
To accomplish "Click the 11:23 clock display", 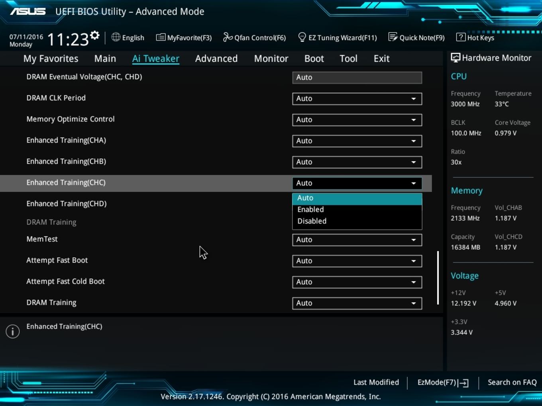I will point(68,39).
